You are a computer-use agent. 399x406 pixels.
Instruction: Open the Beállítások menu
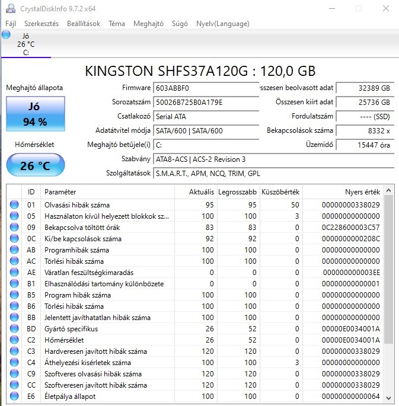tap(84, 24)
